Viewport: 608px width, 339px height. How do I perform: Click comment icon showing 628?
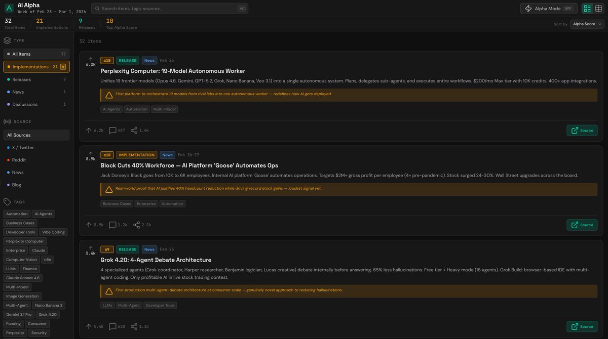(x=112, y=326)
